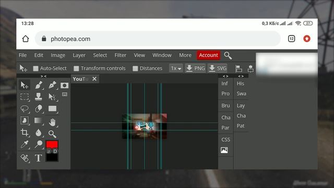Open the Bru brush panel

(x=225, y=105)
